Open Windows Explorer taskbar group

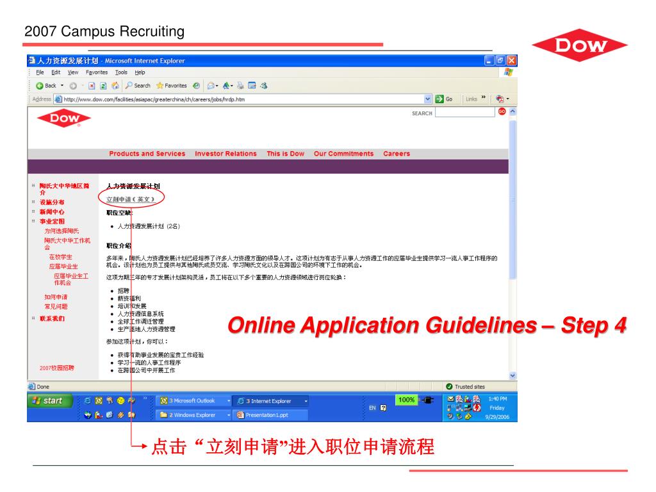point(194,415)
